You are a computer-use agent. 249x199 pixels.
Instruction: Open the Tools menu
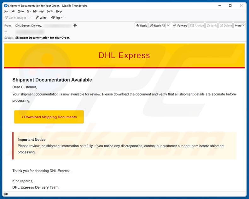pos(50,11)
